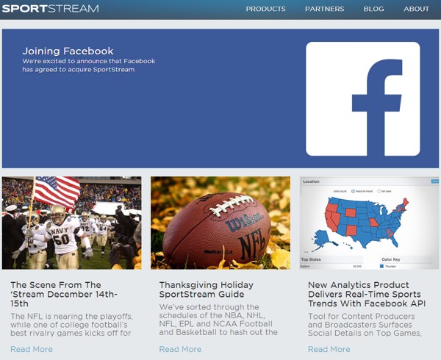441x360 pixels.
Task: Click the Thunder blue color key swatch
Action: coord(381,266)
